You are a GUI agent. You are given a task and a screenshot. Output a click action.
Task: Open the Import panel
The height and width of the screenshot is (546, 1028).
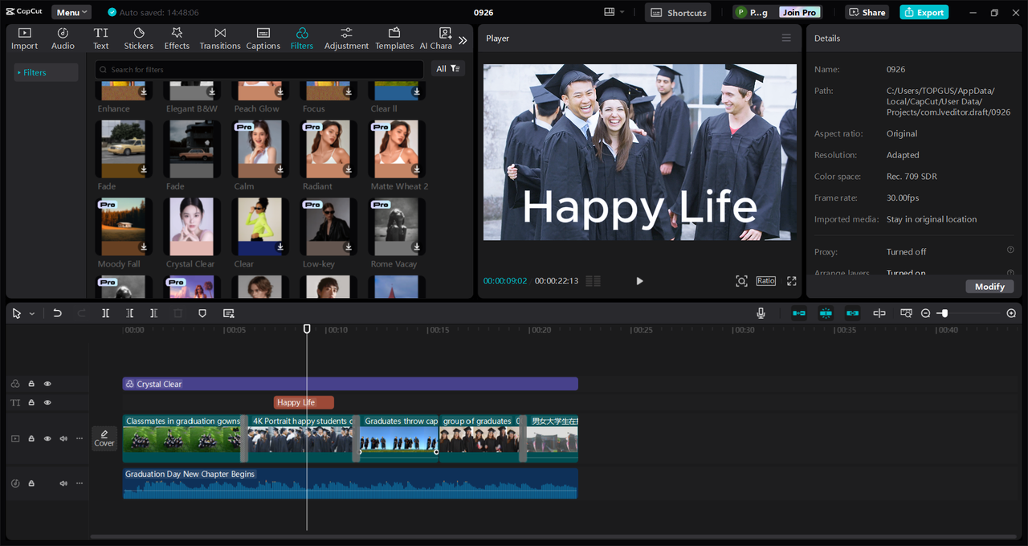click(x=24, y=39)
